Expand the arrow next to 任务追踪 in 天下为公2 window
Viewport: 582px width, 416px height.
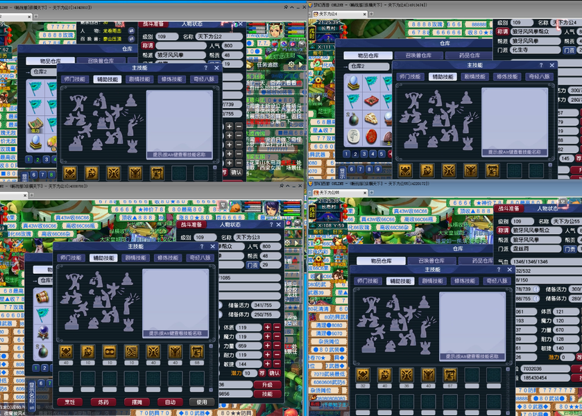[x=300, y=64]
